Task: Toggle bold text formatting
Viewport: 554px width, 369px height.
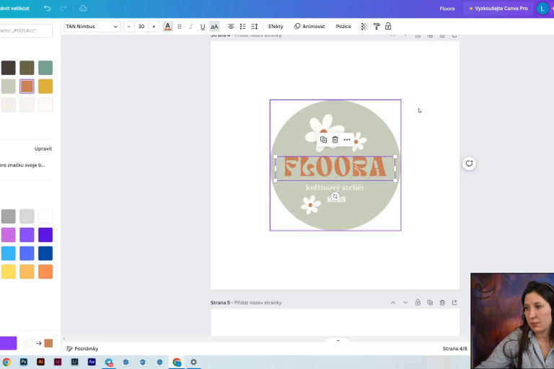Action: coord(180,27)
